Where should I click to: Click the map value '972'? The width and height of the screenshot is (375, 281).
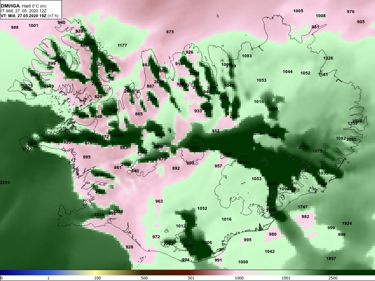[156, 236]
